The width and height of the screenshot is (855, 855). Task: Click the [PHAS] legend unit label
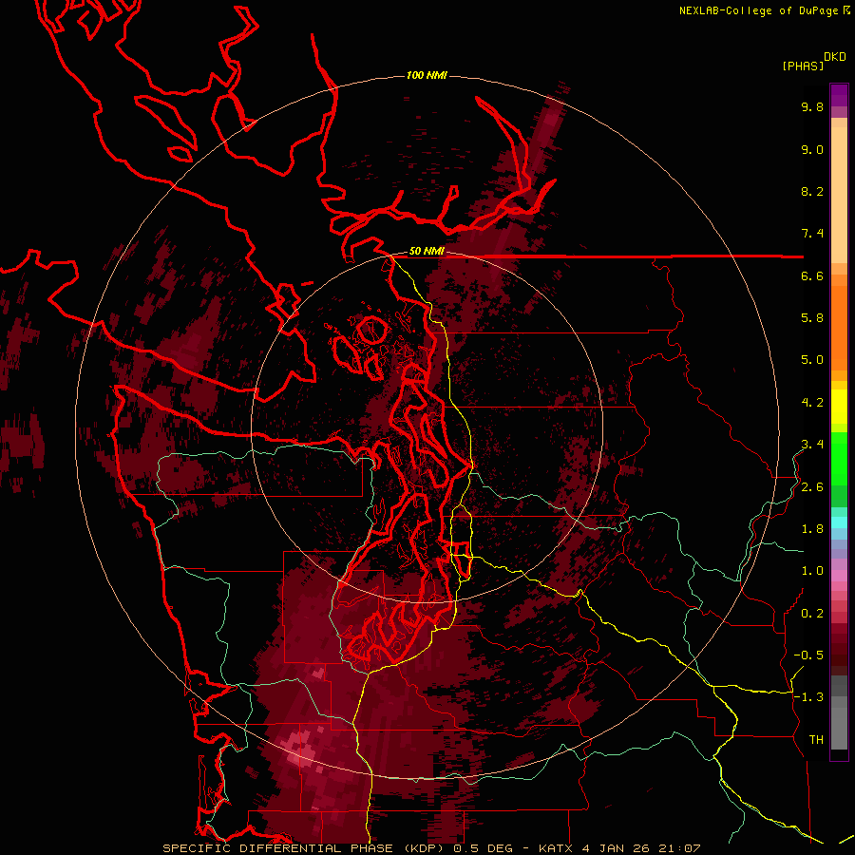803,66
